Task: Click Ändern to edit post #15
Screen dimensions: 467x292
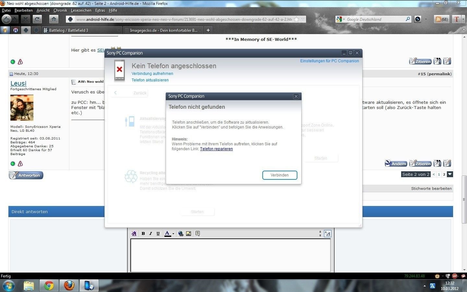Action: [x=396, y=164]
